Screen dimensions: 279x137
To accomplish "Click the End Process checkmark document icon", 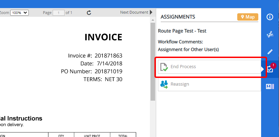I will pyautogui.click(x=164, y=67).
